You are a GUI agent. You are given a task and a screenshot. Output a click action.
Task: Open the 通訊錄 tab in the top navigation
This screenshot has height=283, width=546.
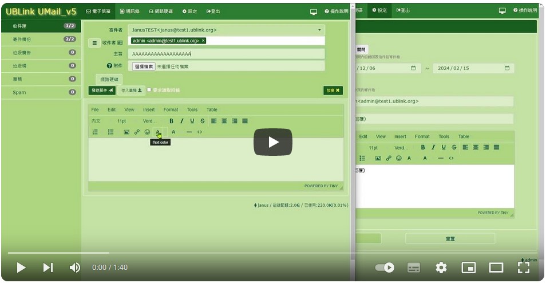pyautogui.click(x=130, y=11)
